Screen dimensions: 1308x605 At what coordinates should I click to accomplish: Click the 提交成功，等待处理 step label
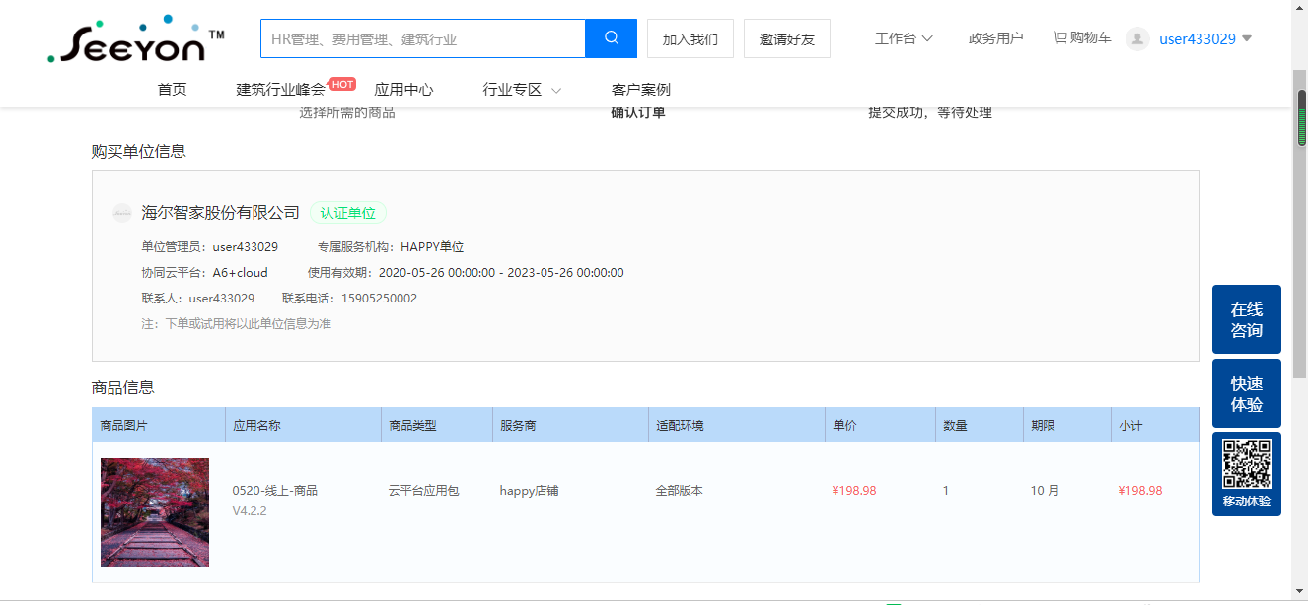(930, 113)
